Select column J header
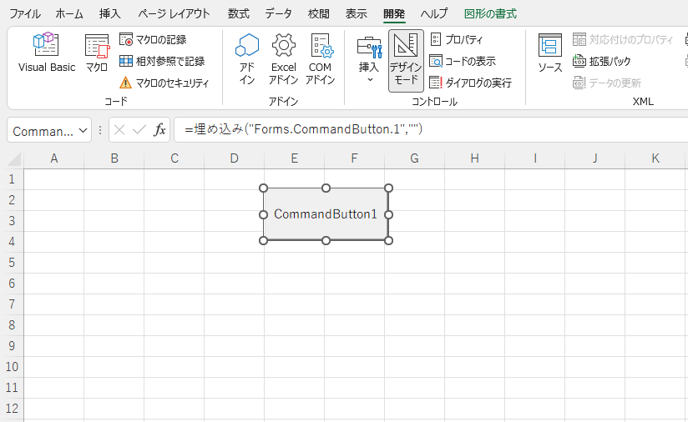The height and width of the screenshot is (422, 688). [x=595, y=158]
